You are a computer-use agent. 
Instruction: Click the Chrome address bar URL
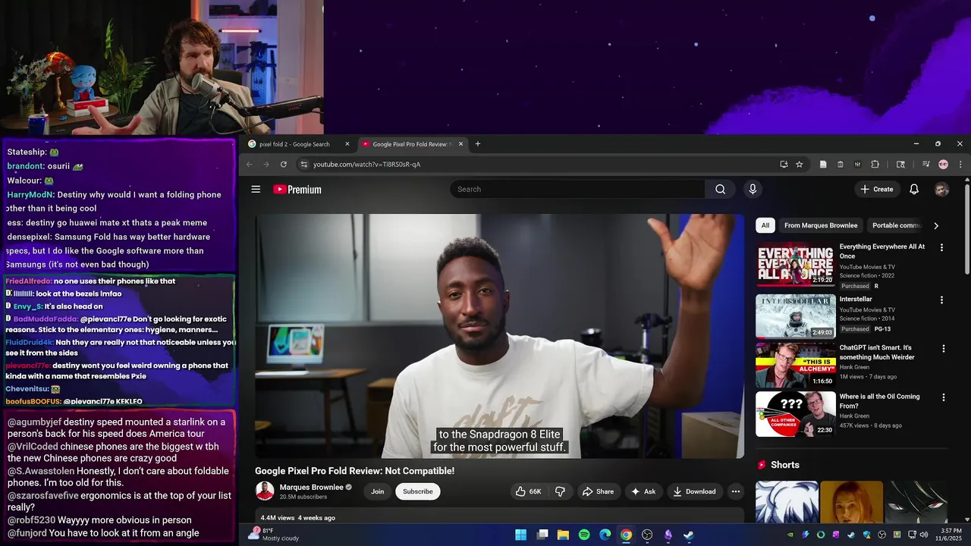[x=366, y=165]
